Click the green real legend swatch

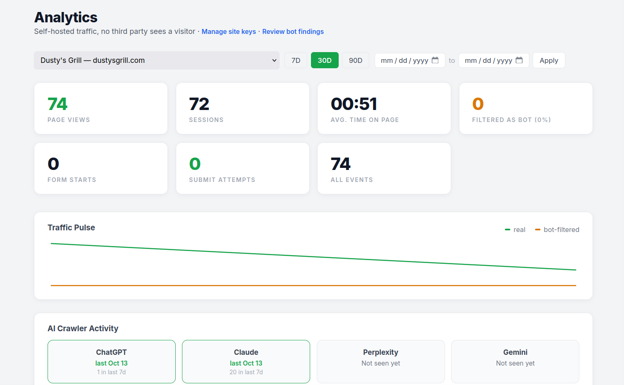[x=507, y=230]
